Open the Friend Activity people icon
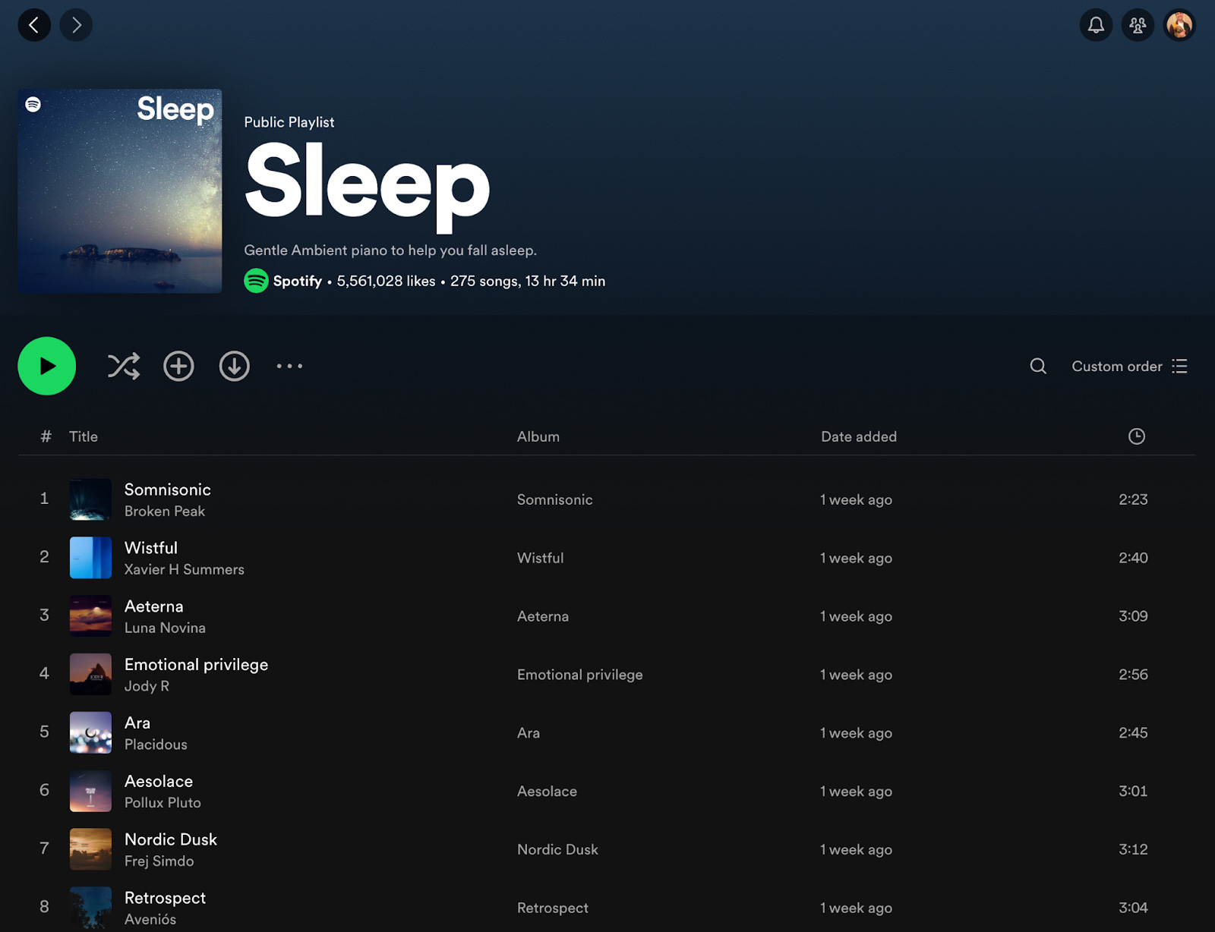Image resolution: width=1215 pixels, height=932 pixels. tap(1138, 25)
